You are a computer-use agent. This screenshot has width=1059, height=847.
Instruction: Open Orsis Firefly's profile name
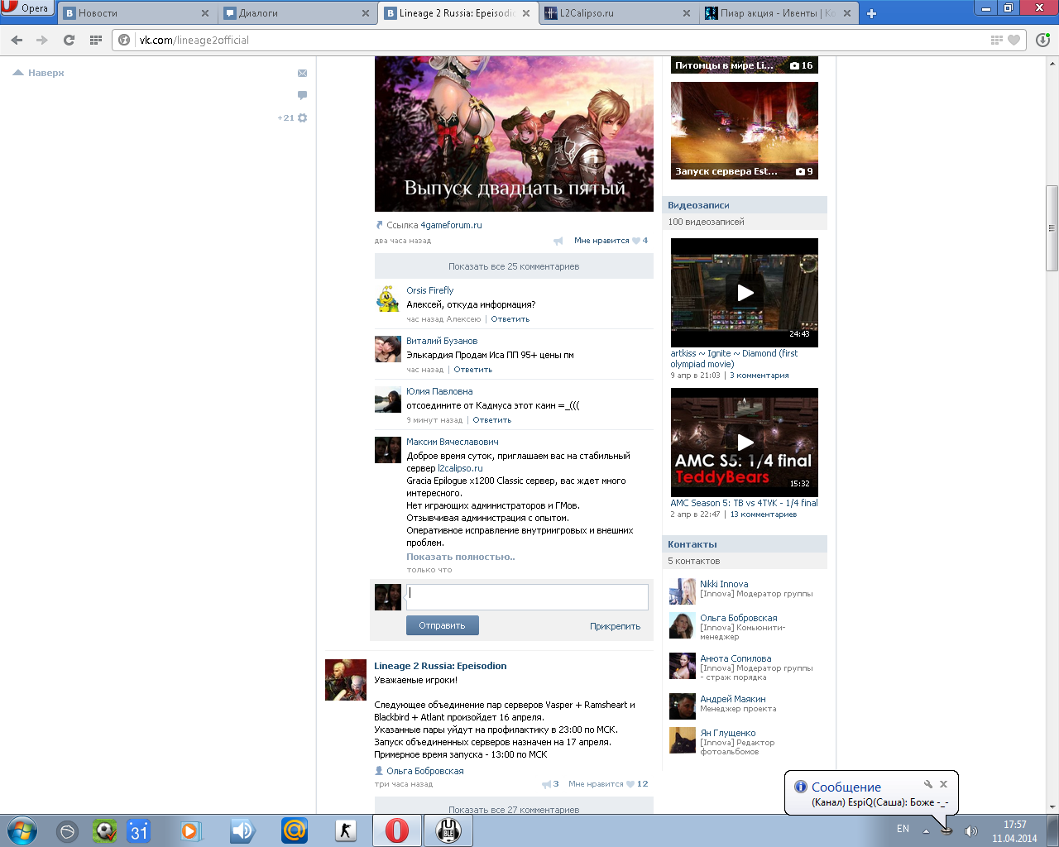429,290
